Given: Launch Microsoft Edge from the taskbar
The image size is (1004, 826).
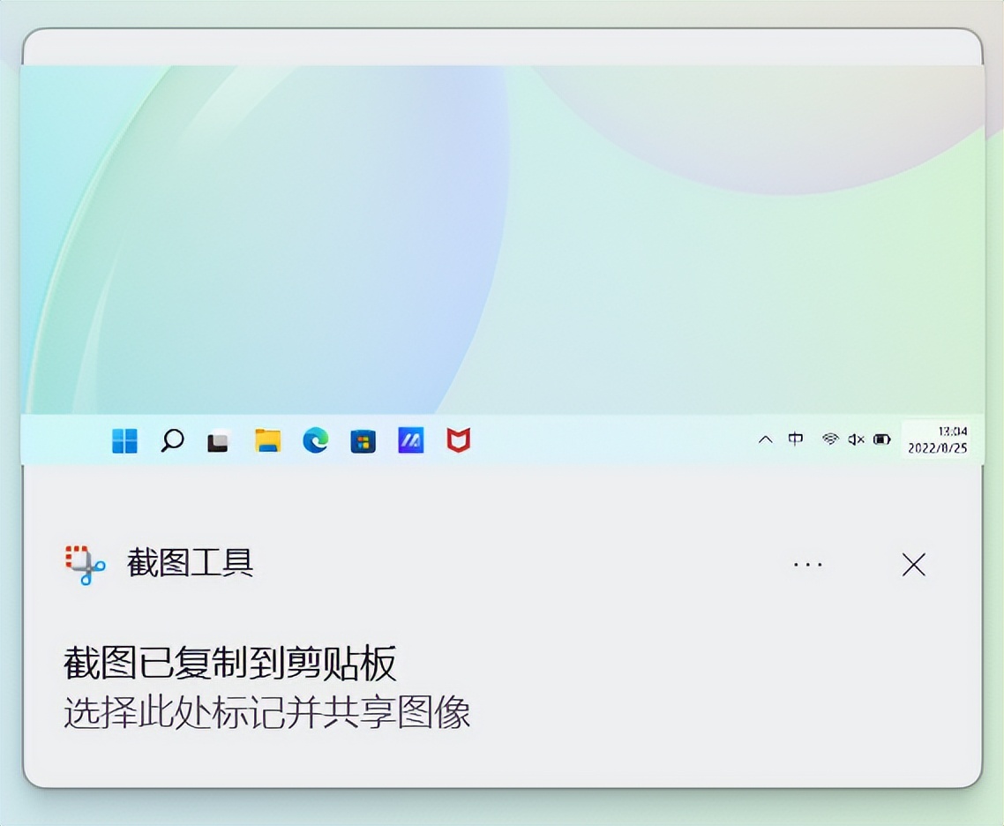Looking at the screenshot, I should [315, 439].
